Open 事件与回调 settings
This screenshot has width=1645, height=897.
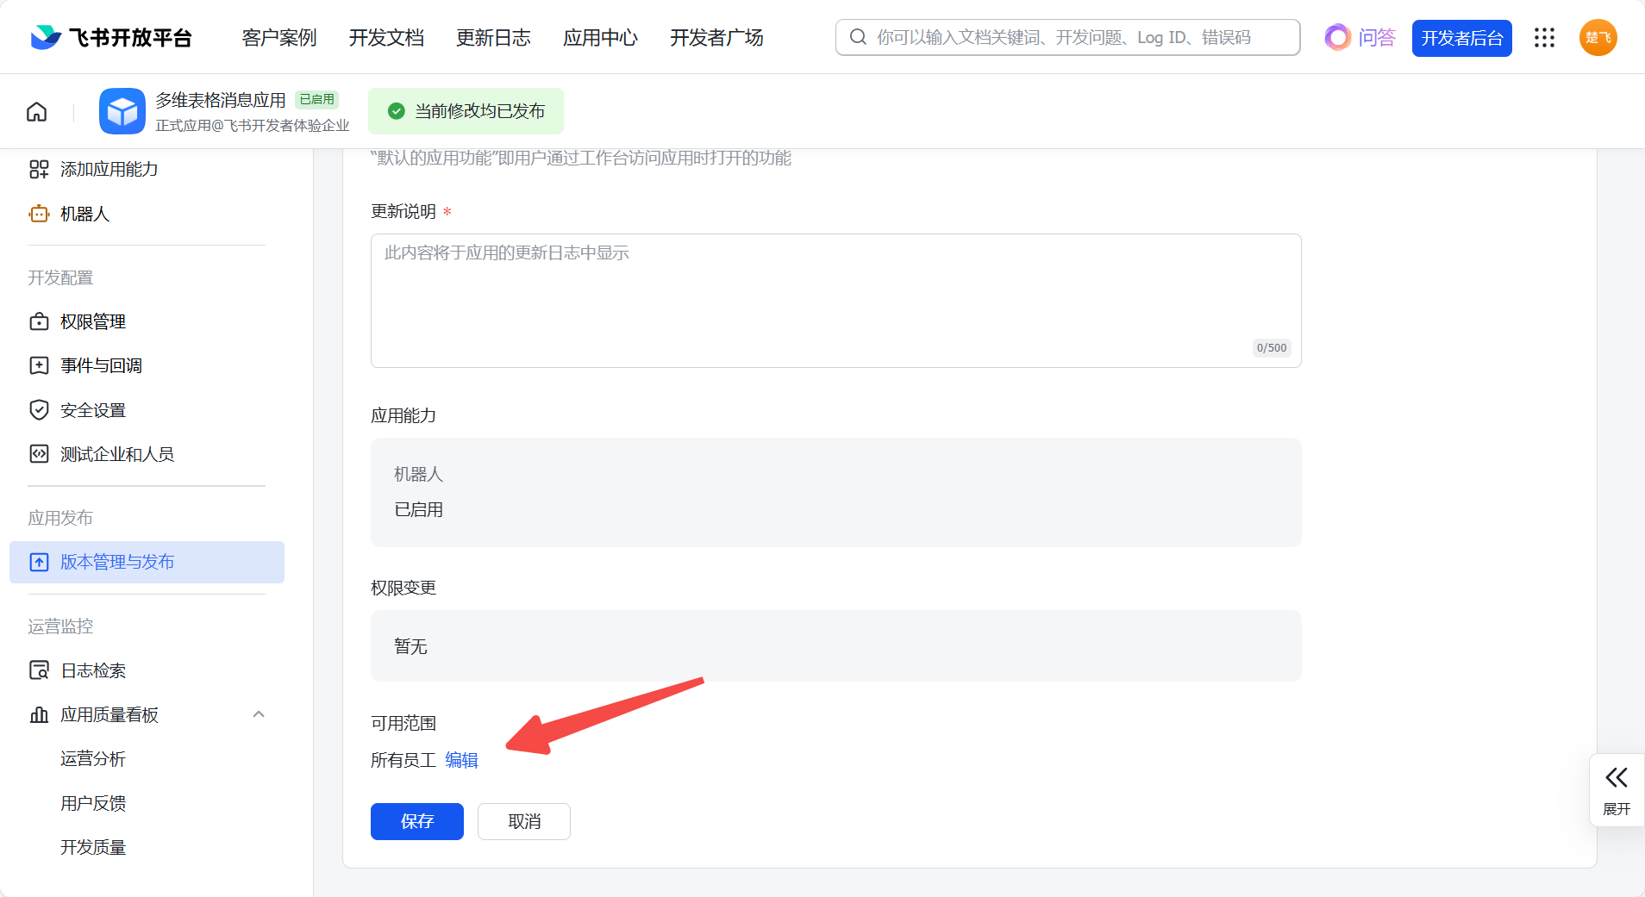pos(101,365)
